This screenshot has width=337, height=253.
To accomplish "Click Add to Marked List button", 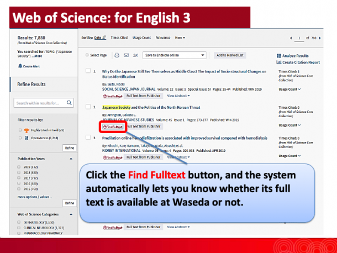I will [x=230, y=55].
